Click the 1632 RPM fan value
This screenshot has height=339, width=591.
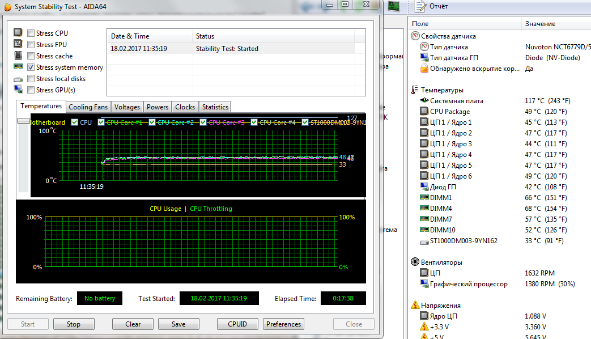(539, 273)
